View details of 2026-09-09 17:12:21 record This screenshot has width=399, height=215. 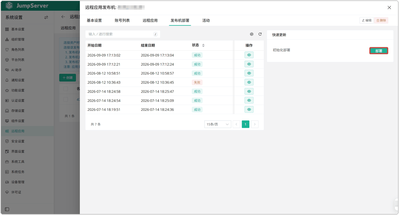coord(249,64)
